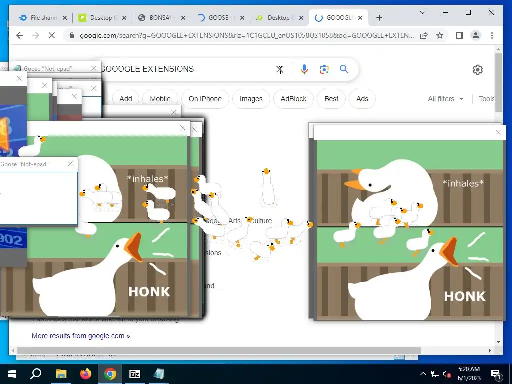Clear the Google search box
512x384 pixels.
[280, 69]
